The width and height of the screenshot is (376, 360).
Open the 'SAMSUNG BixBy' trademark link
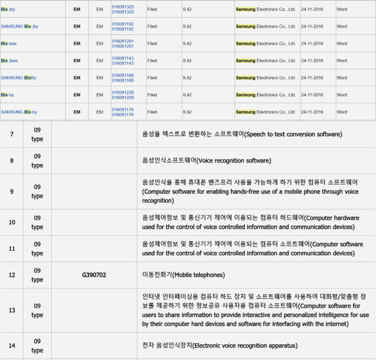[18, 78]
